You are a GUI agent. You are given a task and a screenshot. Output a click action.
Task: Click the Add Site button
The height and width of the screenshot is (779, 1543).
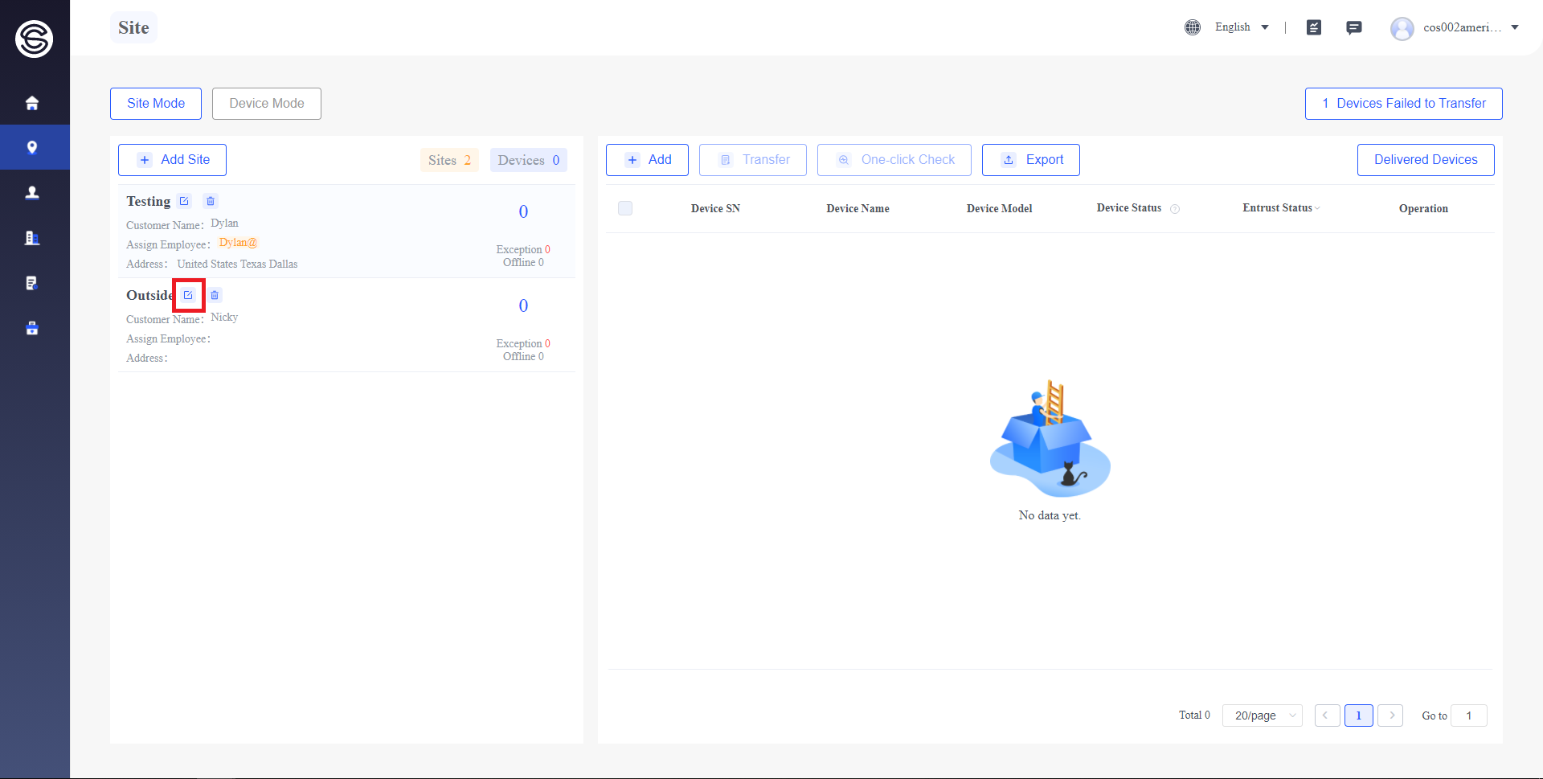(x=172, y=160)
